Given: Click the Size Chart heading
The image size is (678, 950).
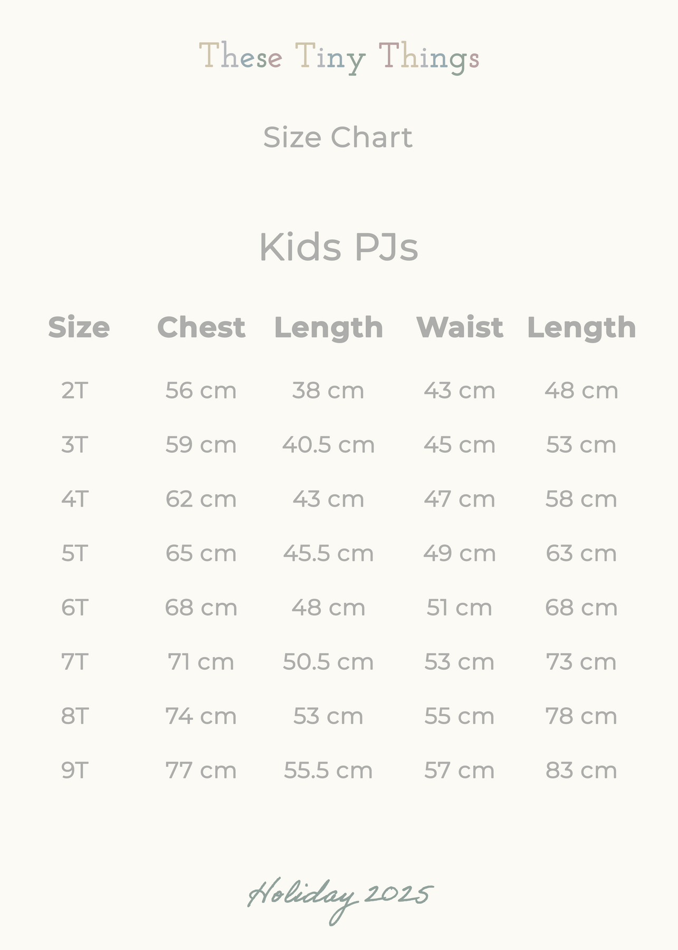Looking at the screenshot, I should point(338,137).
